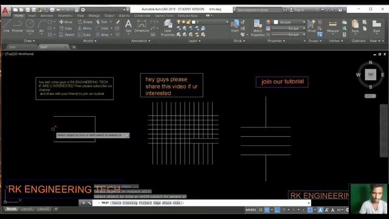
Task: Expand the Properties panel
Action: (x=277, y=41)
